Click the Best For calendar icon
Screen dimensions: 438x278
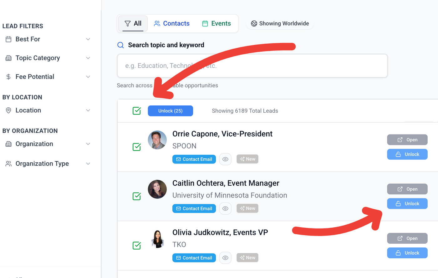8,39
